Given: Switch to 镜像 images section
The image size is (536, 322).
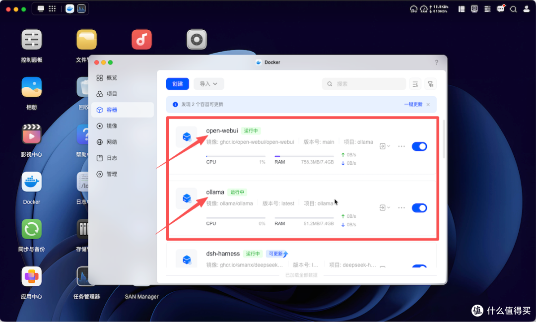Looking at the screenshot, I should [123, 126].
